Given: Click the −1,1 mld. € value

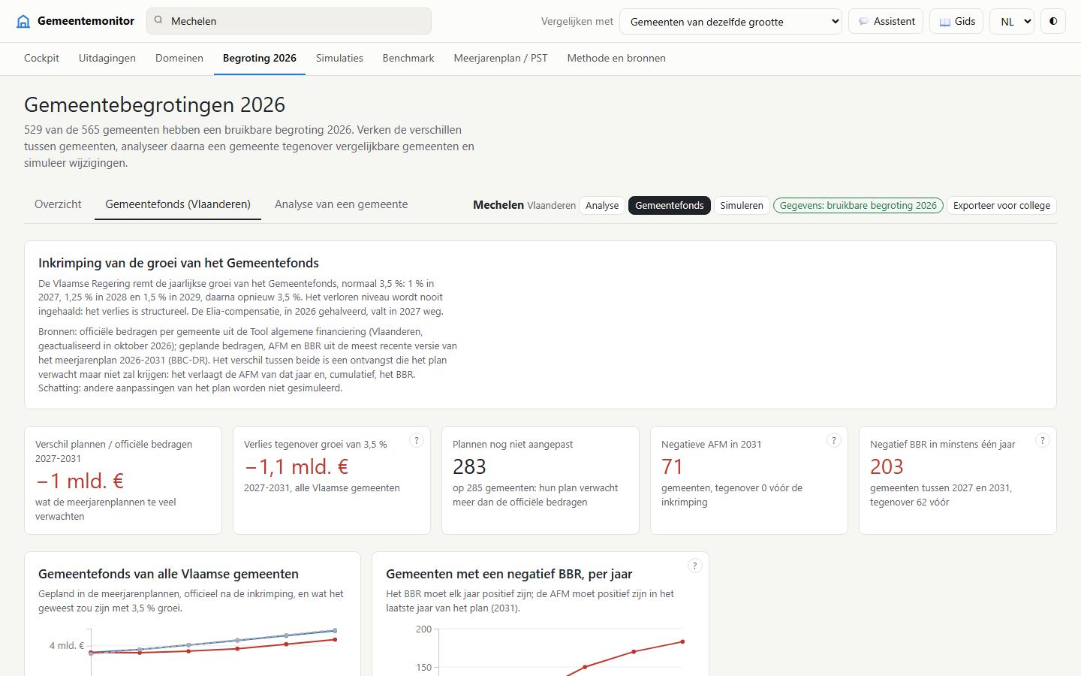Looking at the screenshot, I should click(x=297, y=466).
